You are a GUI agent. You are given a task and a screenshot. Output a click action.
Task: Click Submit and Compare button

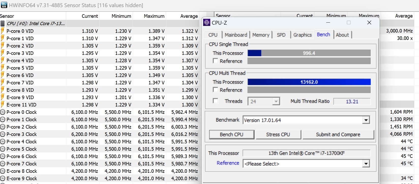pos(338,134)
